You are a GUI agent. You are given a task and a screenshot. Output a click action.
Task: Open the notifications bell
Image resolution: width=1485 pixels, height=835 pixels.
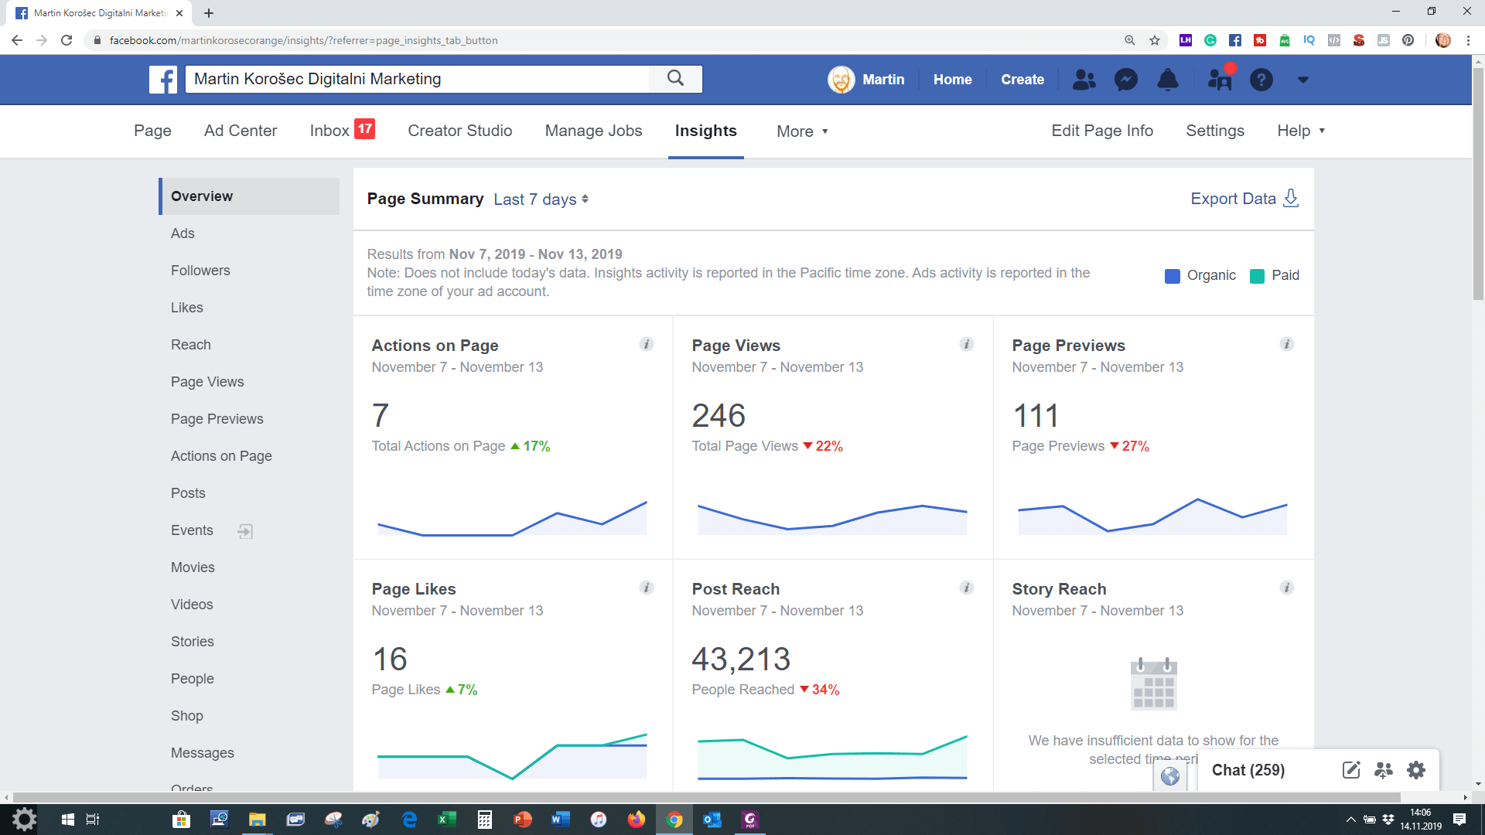coord(1167,80)
